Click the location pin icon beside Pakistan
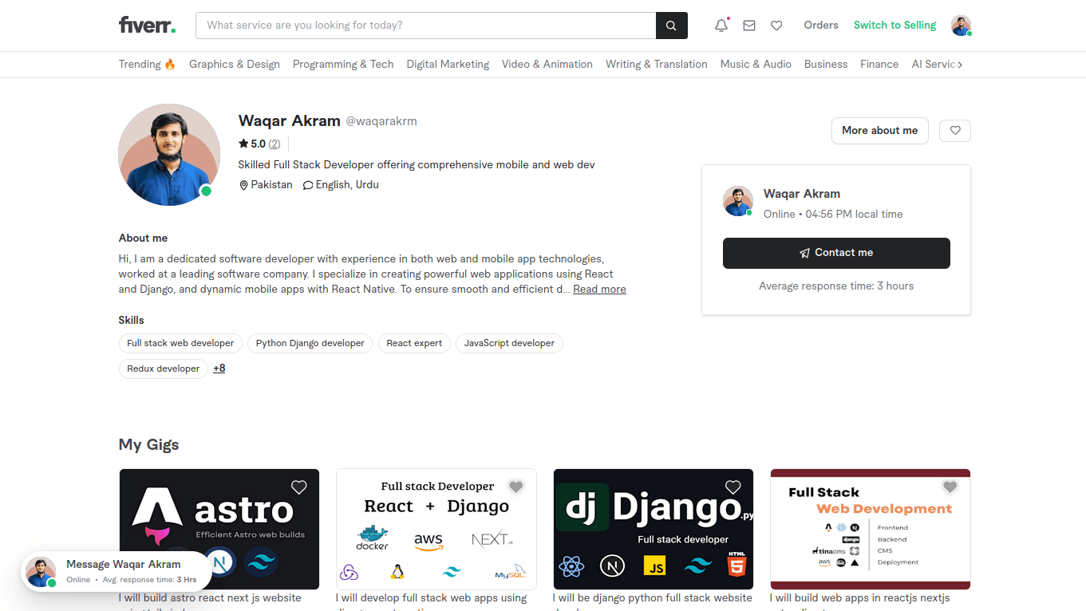The width and height of the screenshot is (1086, 611). tap(243, 184)
